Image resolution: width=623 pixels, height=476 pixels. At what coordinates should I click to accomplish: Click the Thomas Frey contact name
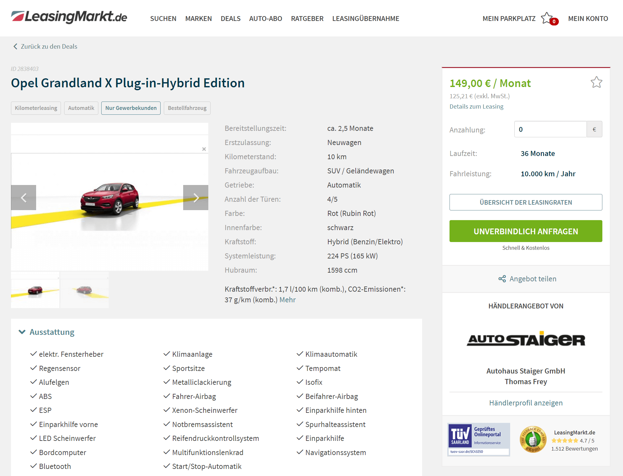526,382
